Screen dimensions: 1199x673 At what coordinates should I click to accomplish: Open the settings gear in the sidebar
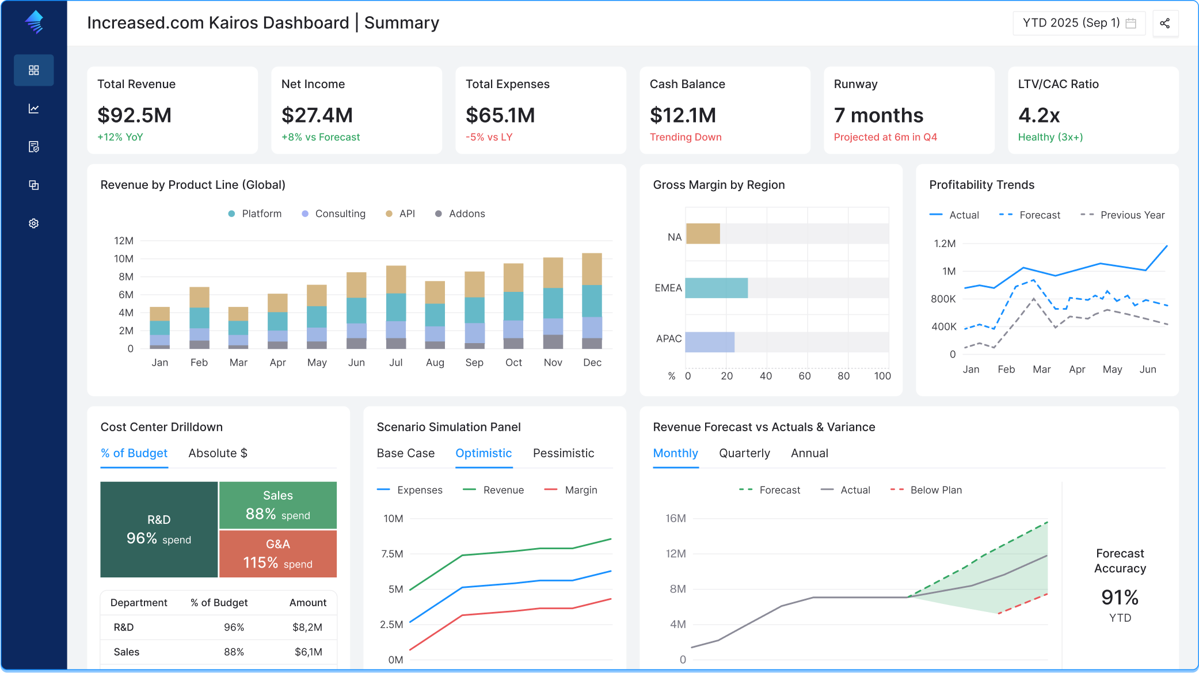34,223
